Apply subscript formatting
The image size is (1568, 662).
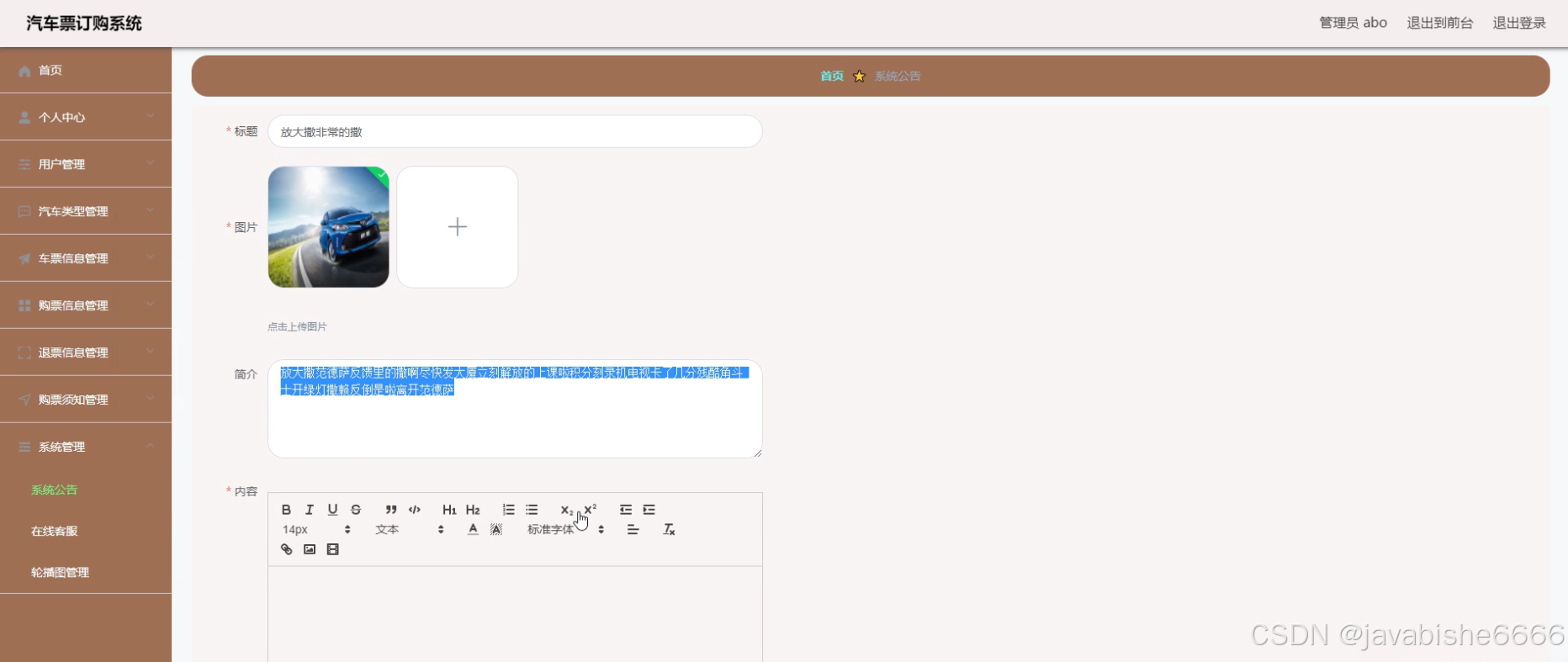coord(566,510)
